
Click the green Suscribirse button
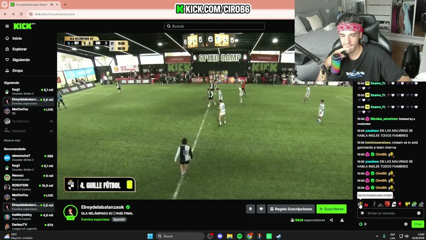(x=331, y=209)
